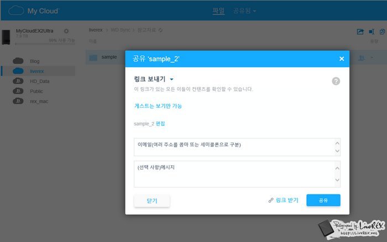Click the HD_Data shared cloud icon

(x=18, y=81)
